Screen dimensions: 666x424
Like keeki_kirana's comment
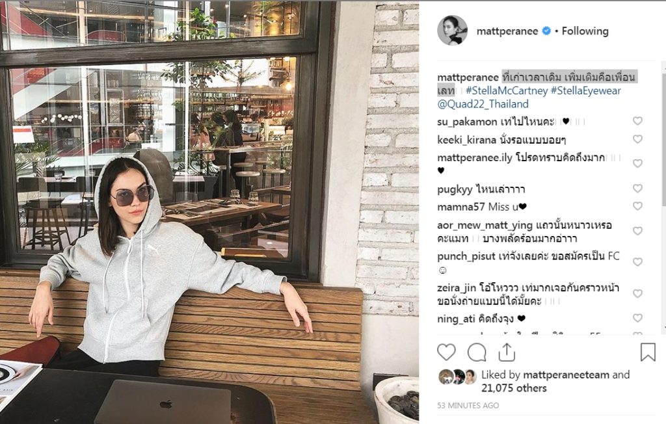tap(637, 139)
